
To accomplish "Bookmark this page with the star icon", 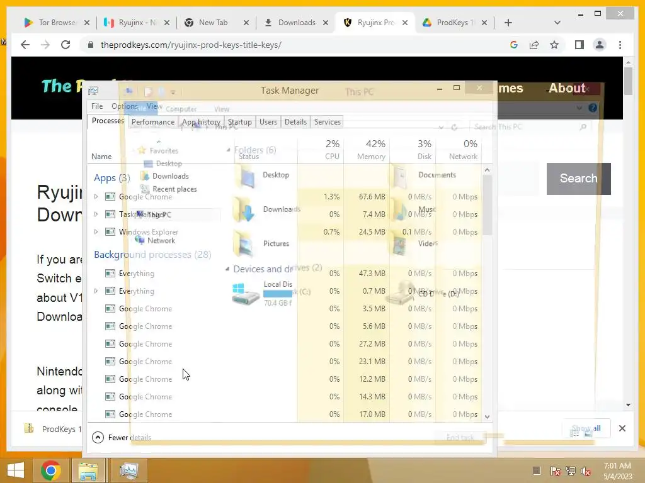I will point(554,45).
